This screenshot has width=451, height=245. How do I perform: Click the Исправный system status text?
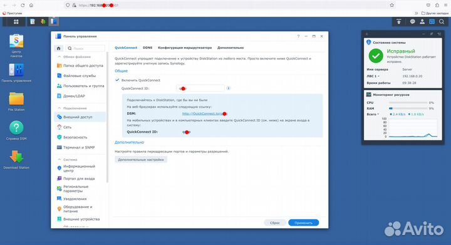coord(401,51)
